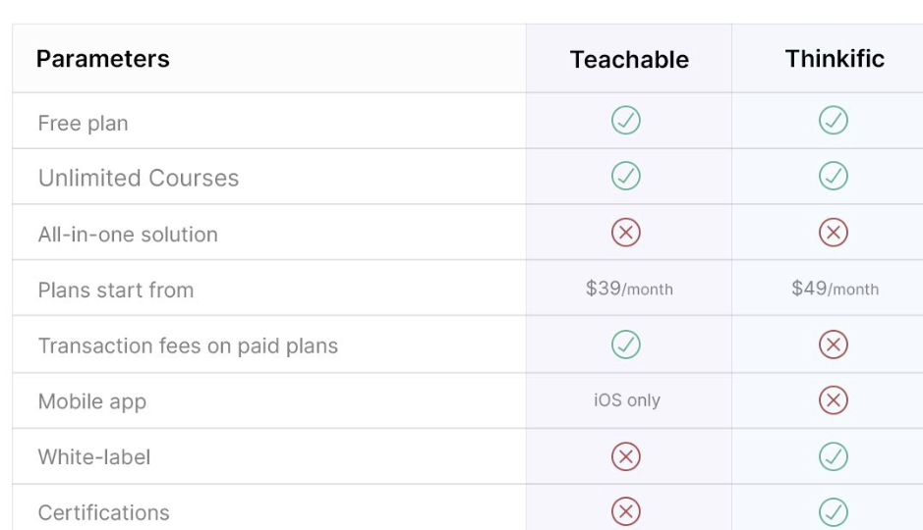Click the $39/month Teachable price
Viewport: 923px width, 530px height.
[629, 289]
